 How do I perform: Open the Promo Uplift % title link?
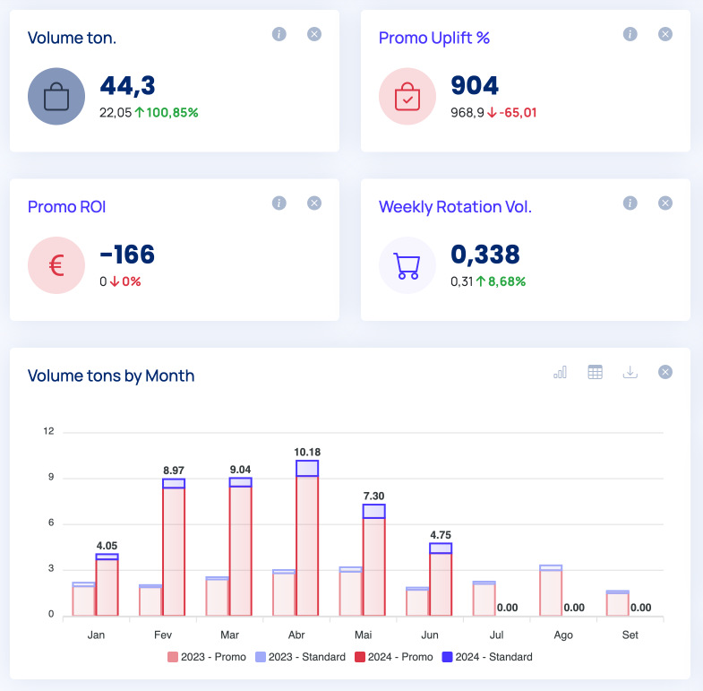[433, 38]
